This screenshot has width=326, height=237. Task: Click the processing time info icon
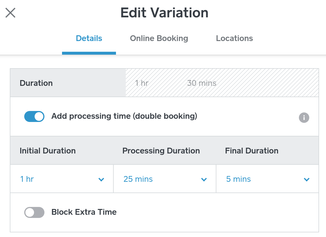point(304,118)
